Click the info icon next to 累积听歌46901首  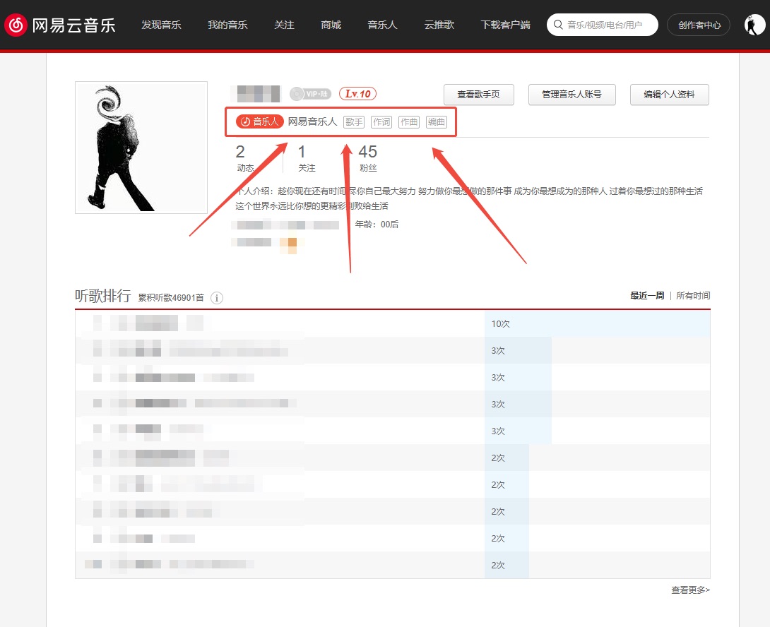(x=217, y=297)
